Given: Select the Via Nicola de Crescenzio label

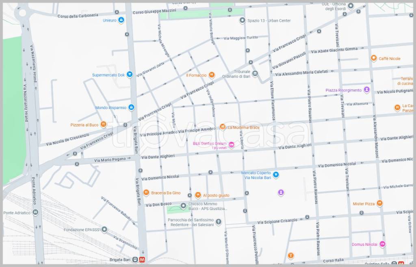Looking at the screenshot, I should [x=68, y=140].
